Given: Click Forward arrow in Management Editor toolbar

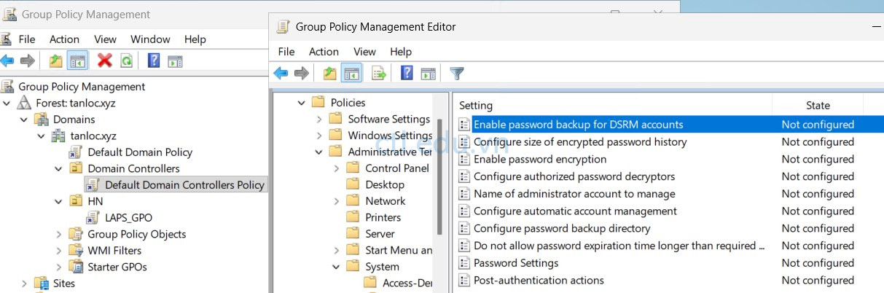Looking at the screenshot, I should [302, 73].
